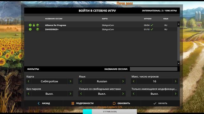
Task: Next option for Язык filter
Action: [x=123, y=81]
